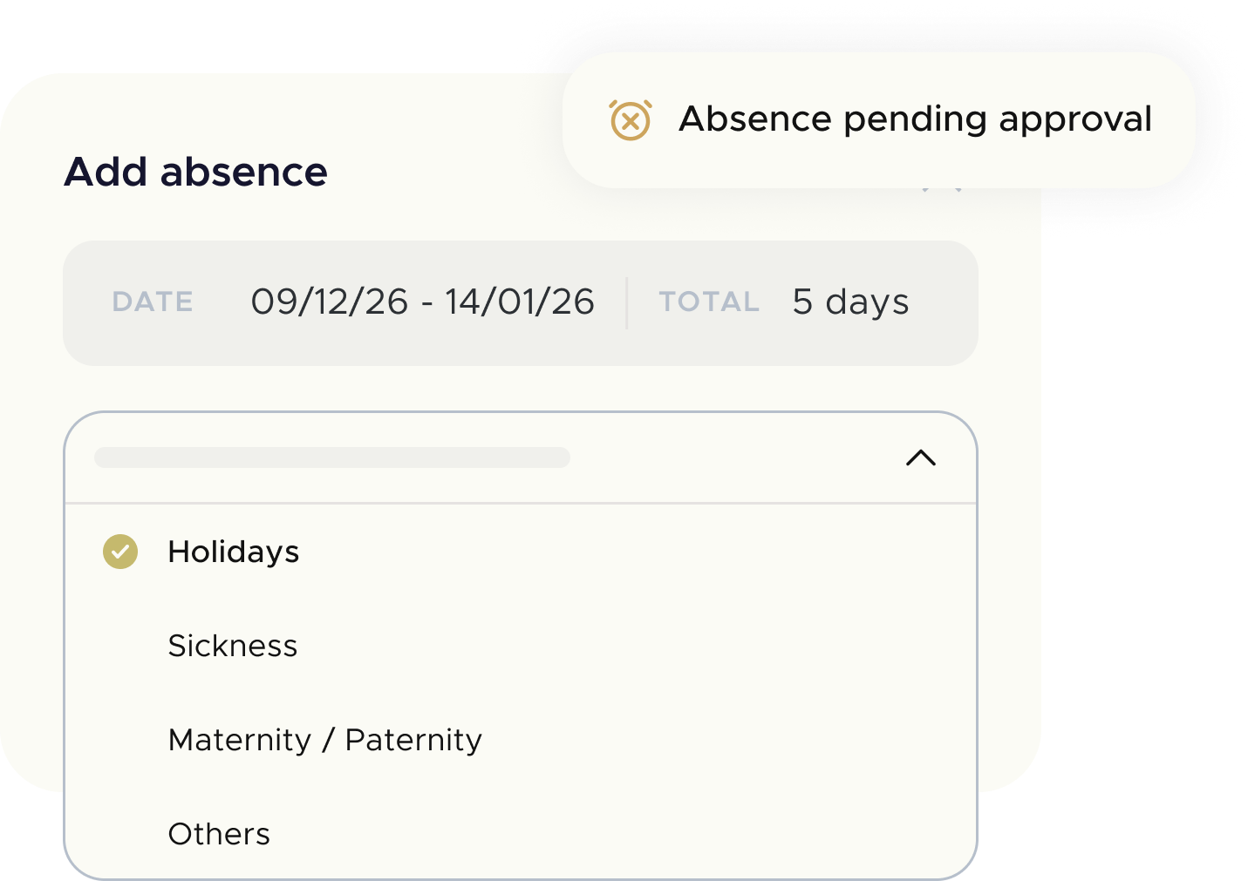This screenshot has height=881, width=1248.
Task: Click the X inside the alarm clock icon
Action: point(631,122)
